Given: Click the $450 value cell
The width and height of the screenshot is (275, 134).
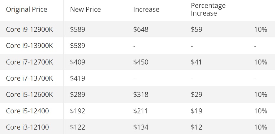Looking at the screenshot, I should [141, 62].
